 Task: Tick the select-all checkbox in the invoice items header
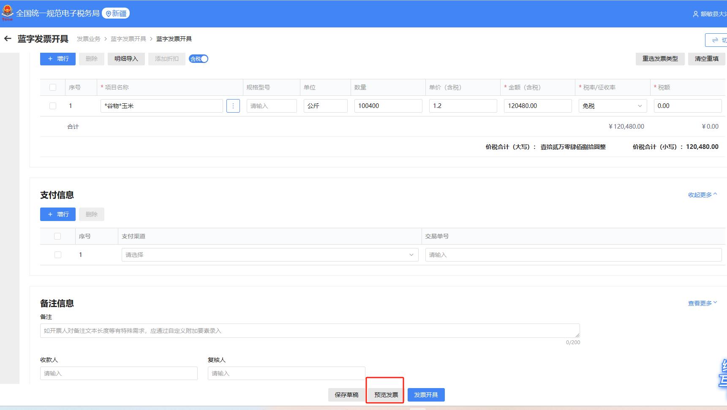(53, 87)
